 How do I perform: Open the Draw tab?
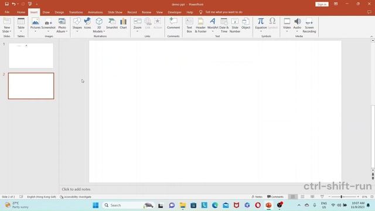tap(46, 12)
